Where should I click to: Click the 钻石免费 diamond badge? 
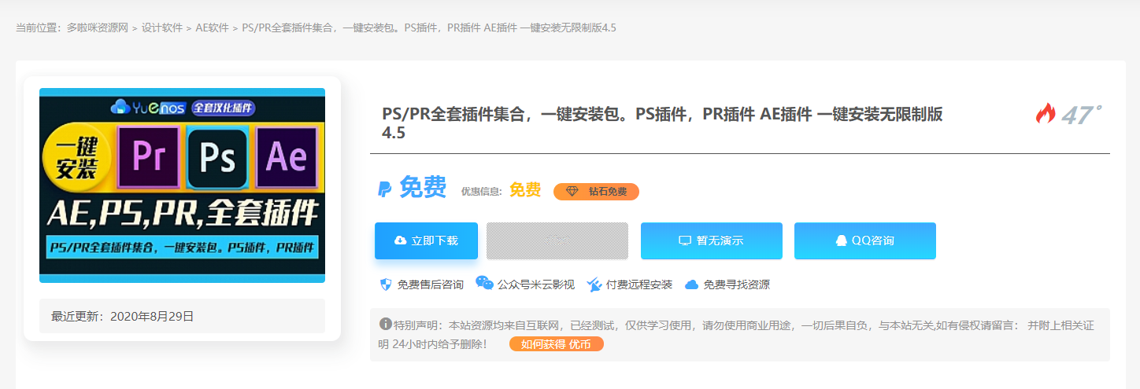point(596,192)
